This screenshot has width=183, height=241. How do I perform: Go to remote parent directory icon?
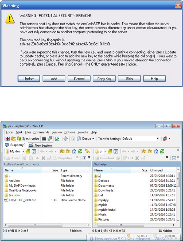pos(144,151)
